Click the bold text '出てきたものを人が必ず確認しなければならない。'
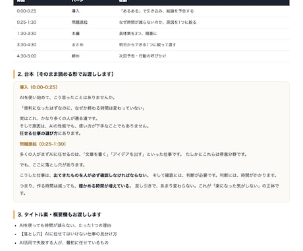Screen dimensions: 303x251 (101, 176)
